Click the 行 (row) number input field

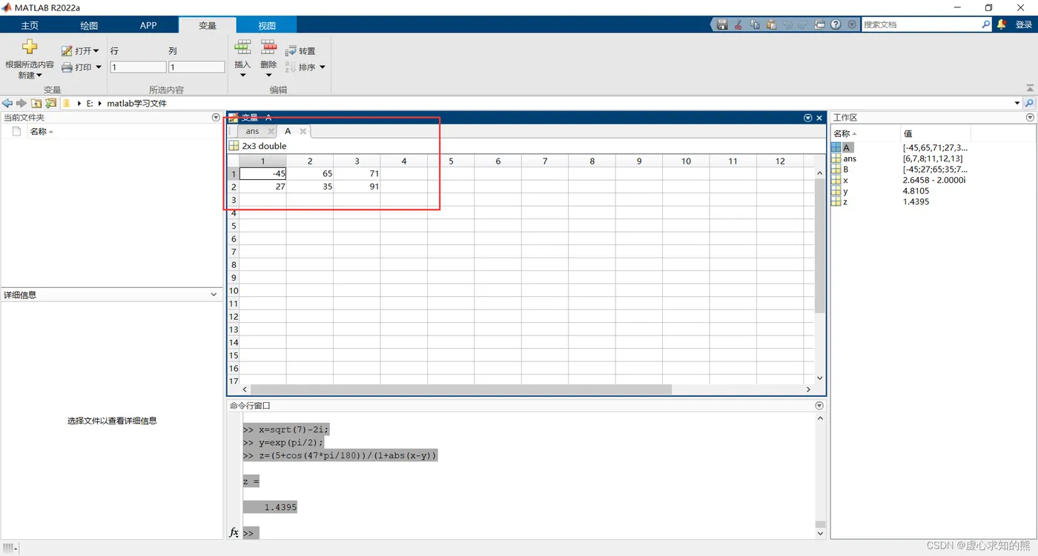click(x=138, y=67)
